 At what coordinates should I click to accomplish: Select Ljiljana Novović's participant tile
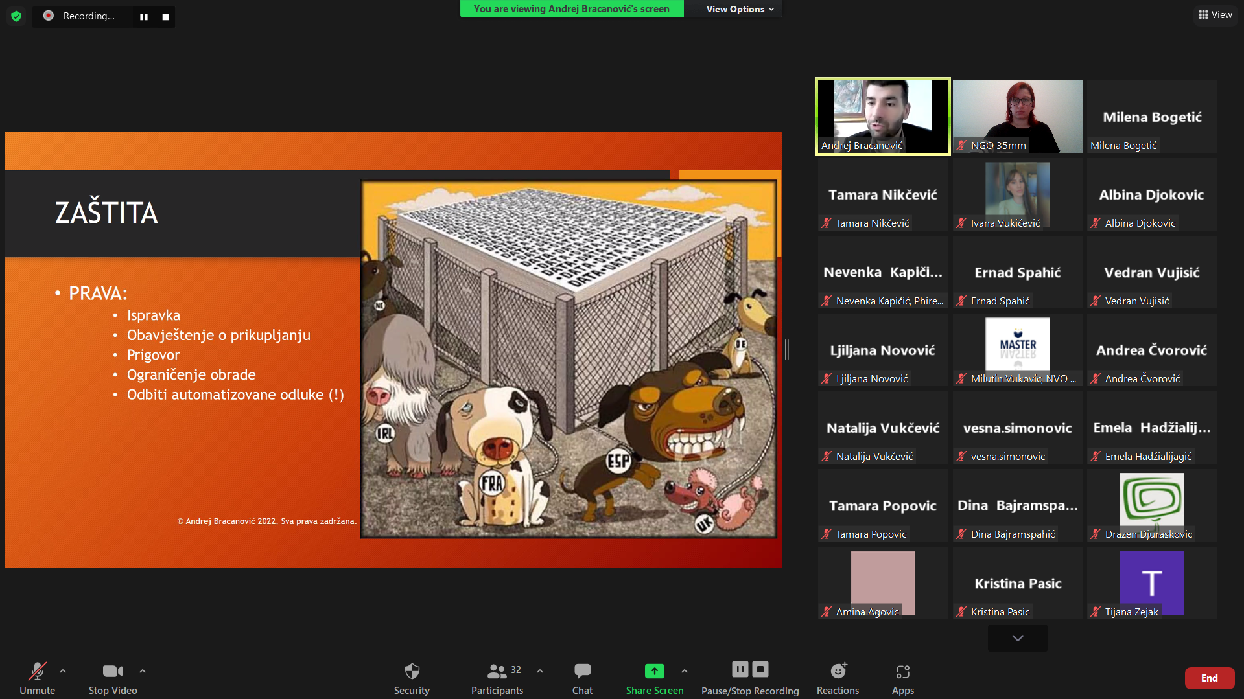(882, 350)
